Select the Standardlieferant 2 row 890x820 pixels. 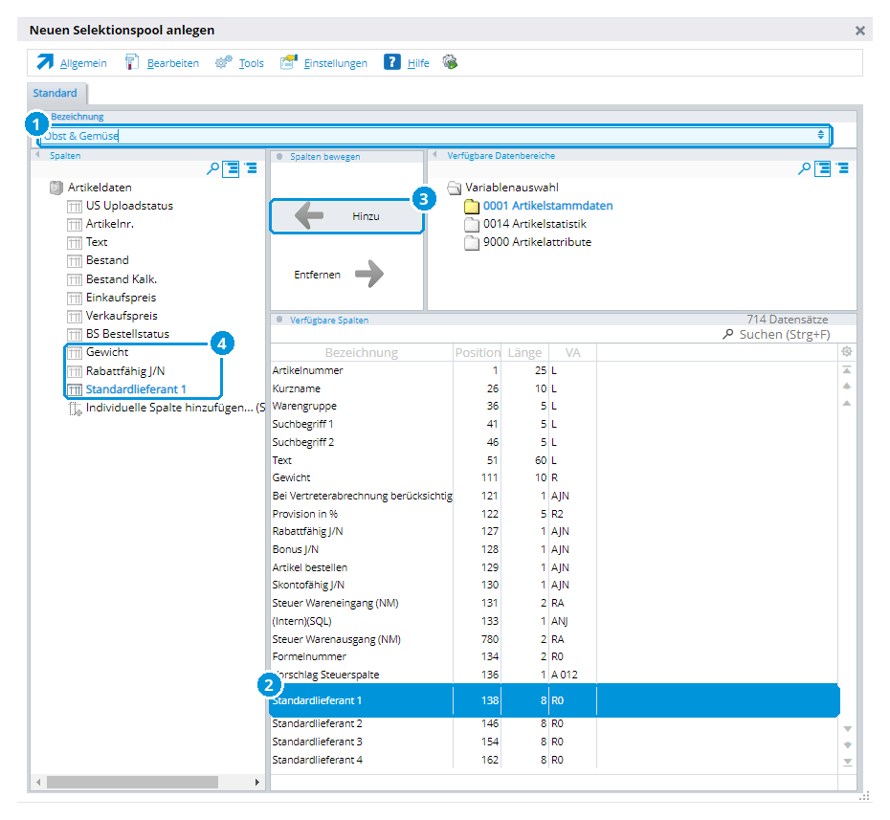554,723
